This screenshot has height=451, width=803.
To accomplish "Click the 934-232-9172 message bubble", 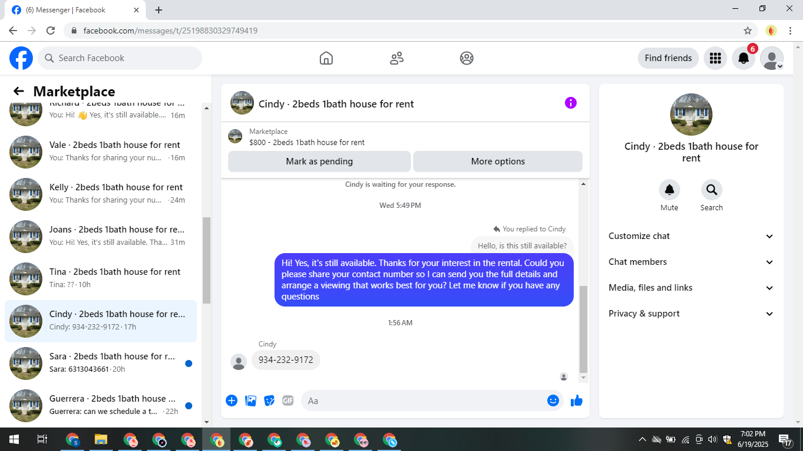I will click(x=286, y=360).
